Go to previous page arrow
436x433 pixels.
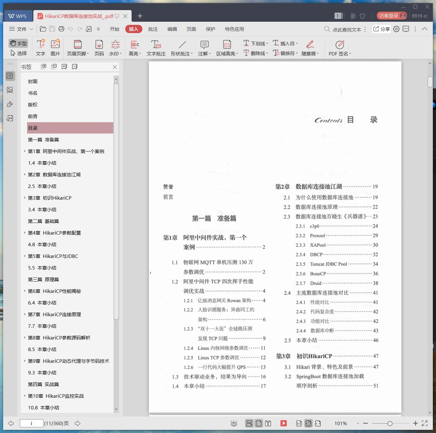11,423
